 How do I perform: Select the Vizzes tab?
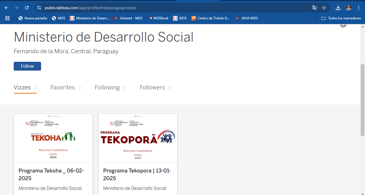pyautogui.click(x=25, y=88)
